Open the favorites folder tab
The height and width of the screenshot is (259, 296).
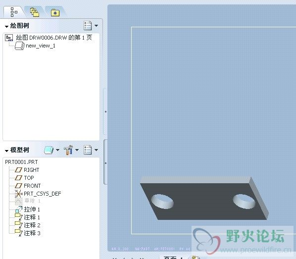pos(55,13)
